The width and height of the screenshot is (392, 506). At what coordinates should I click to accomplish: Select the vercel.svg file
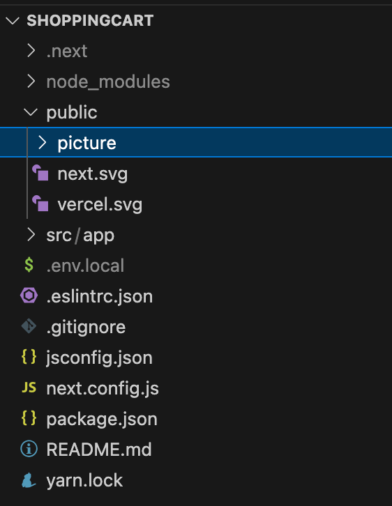[x=100, y=204]
